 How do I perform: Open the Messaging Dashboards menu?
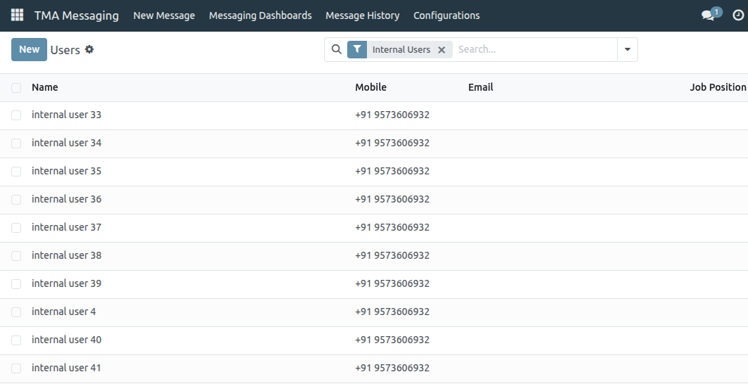click(x=260, y=15)
